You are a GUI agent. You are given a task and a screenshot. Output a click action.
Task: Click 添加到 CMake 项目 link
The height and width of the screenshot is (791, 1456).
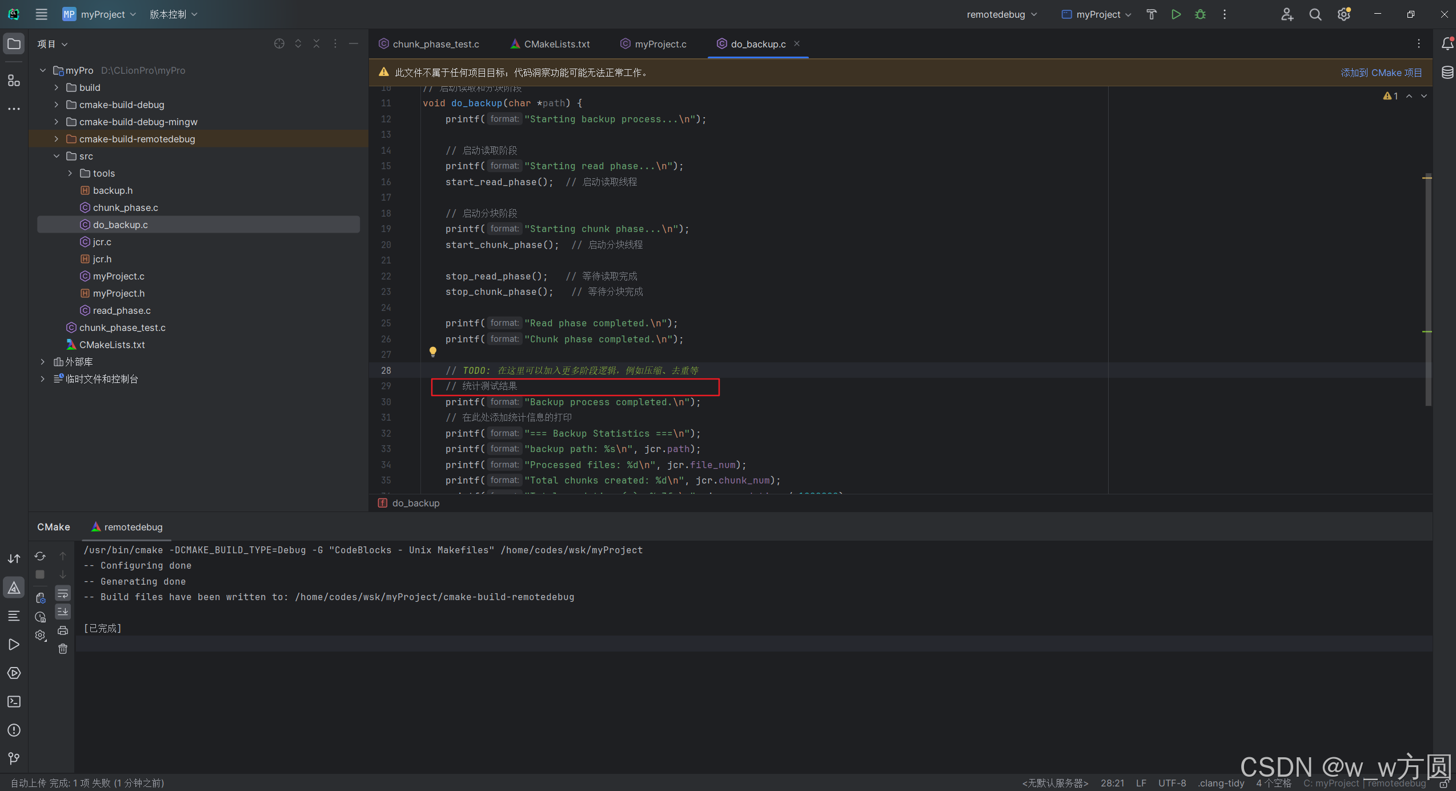point(1381,73)
